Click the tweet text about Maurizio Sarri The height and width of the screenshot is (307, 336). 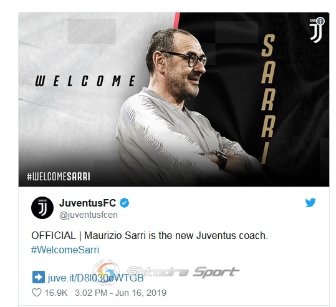point(150,235)
